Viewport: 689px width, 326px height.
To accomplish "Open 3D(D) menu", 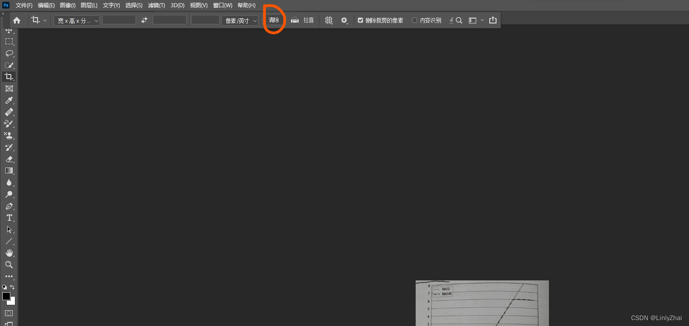I will click(x=178, y=5).
